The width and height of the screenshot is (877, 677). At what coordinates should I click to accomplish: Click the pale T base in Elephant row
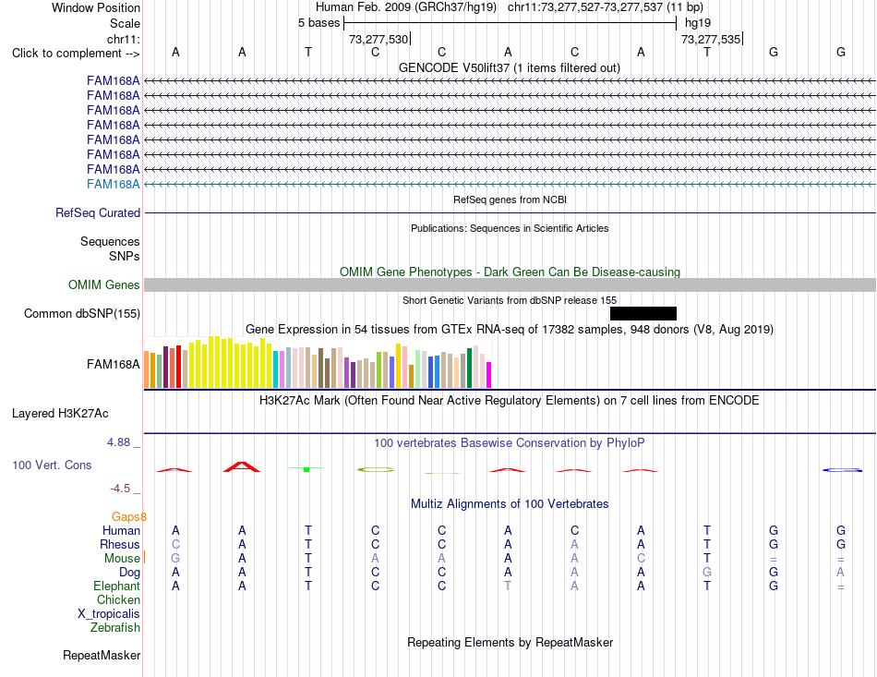point(508,586)
